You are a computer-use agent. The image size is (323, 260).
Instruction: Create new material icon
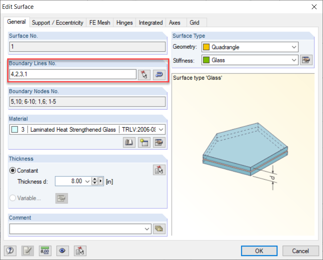point(144,142)
